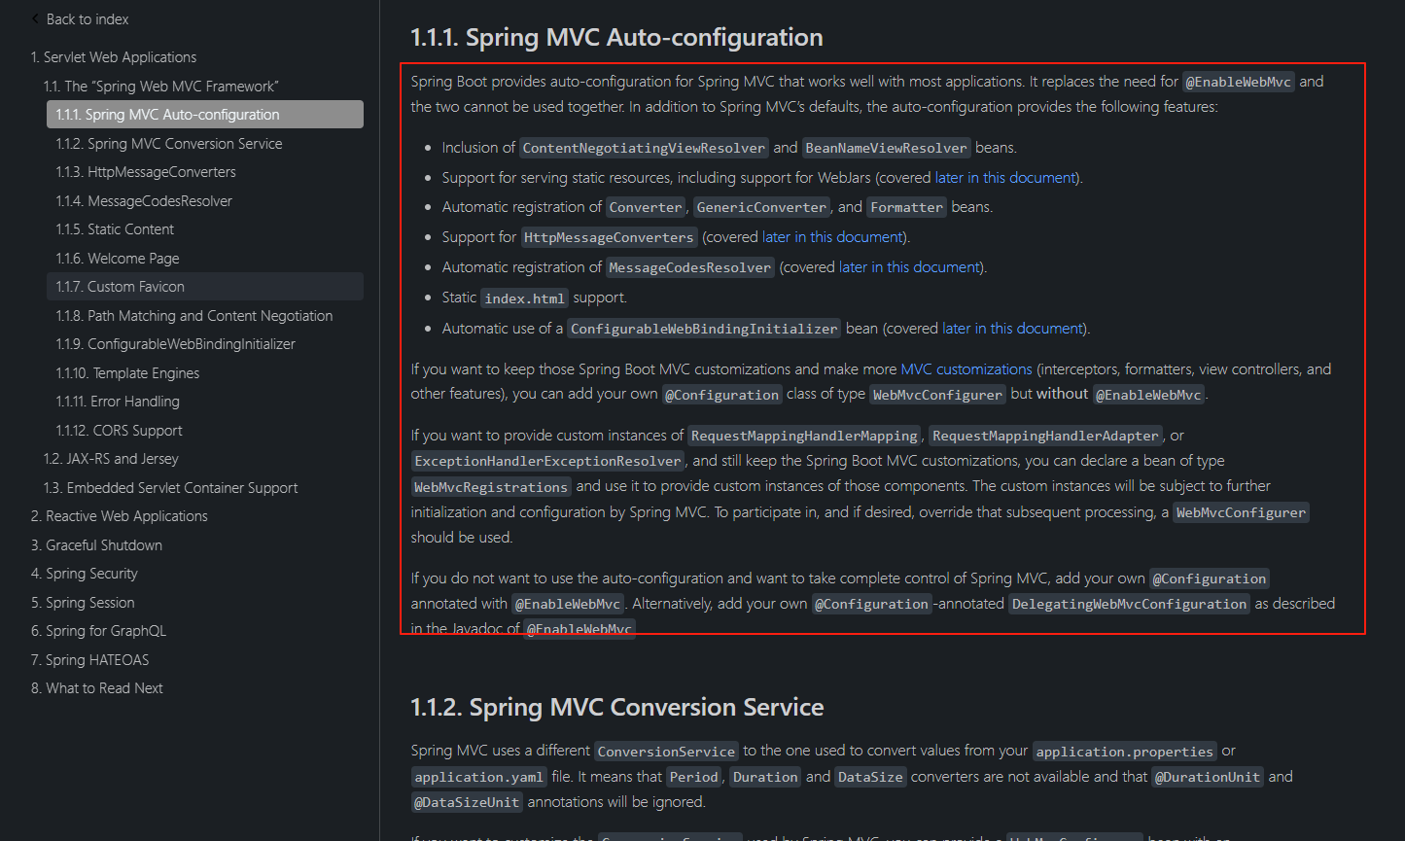Viewport: 1405px width, 841px height.
Task: Click the DelegatingWebMvcConfiguration code text
Action: 1129,605
